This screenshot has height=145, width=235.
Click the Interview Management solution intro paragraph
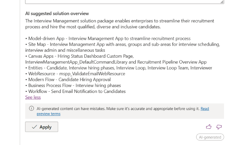119,24
